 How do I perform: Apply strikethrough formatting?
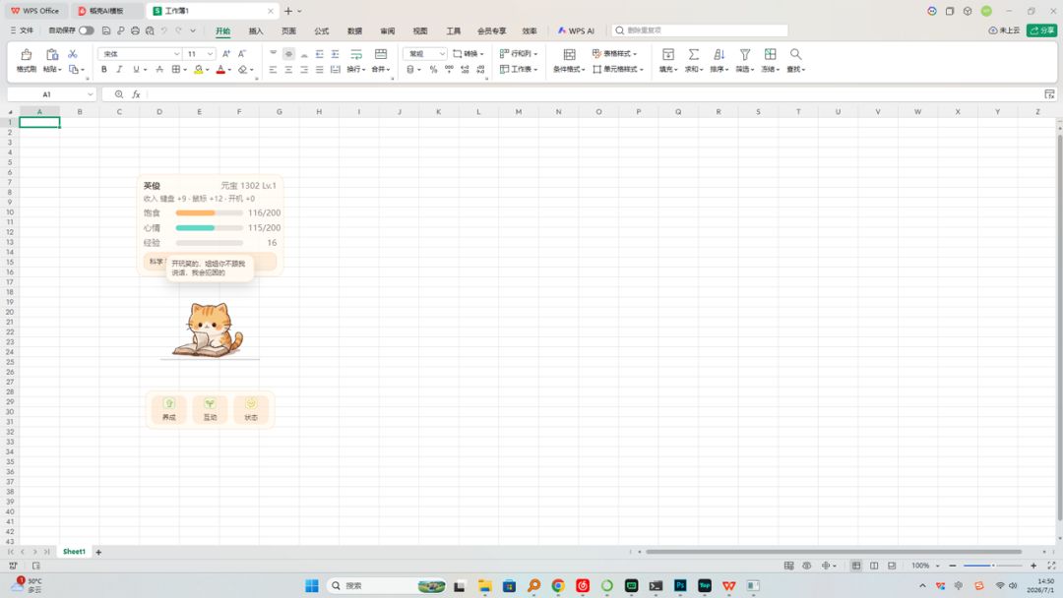pyautogui.click(x=159, y=69)
